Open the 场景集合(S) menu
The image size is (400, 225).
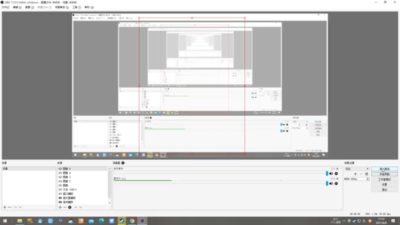point(61,7)
